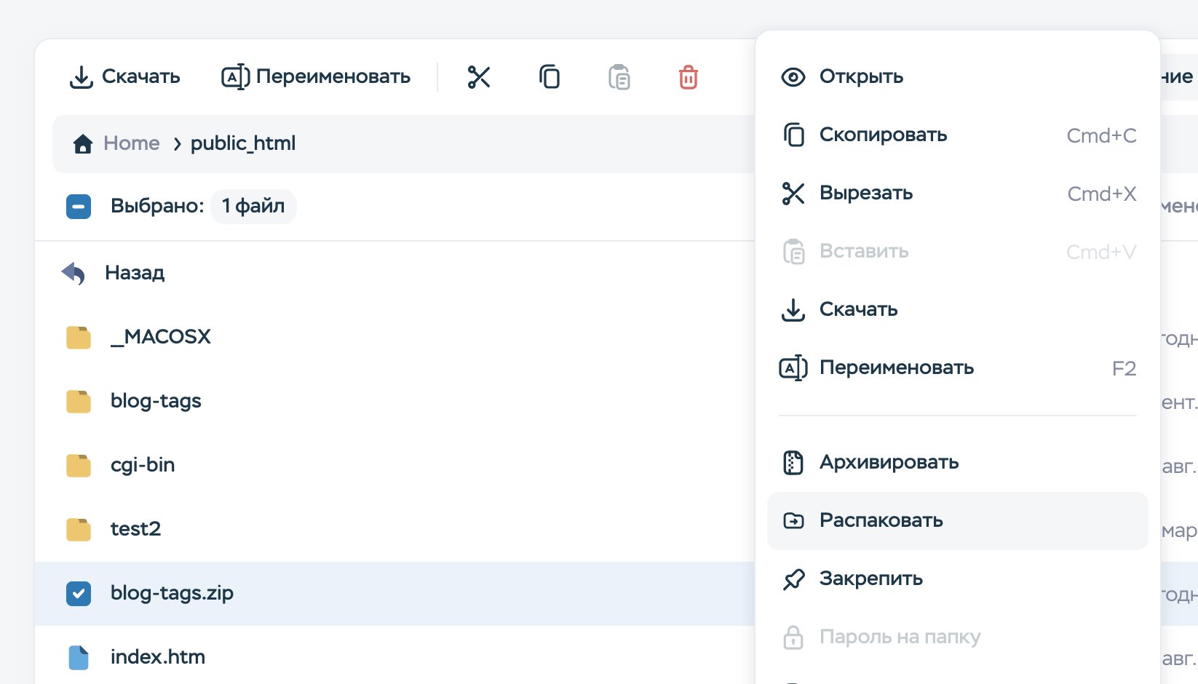Click the home icon in breadcrumb

pos(83,144)
